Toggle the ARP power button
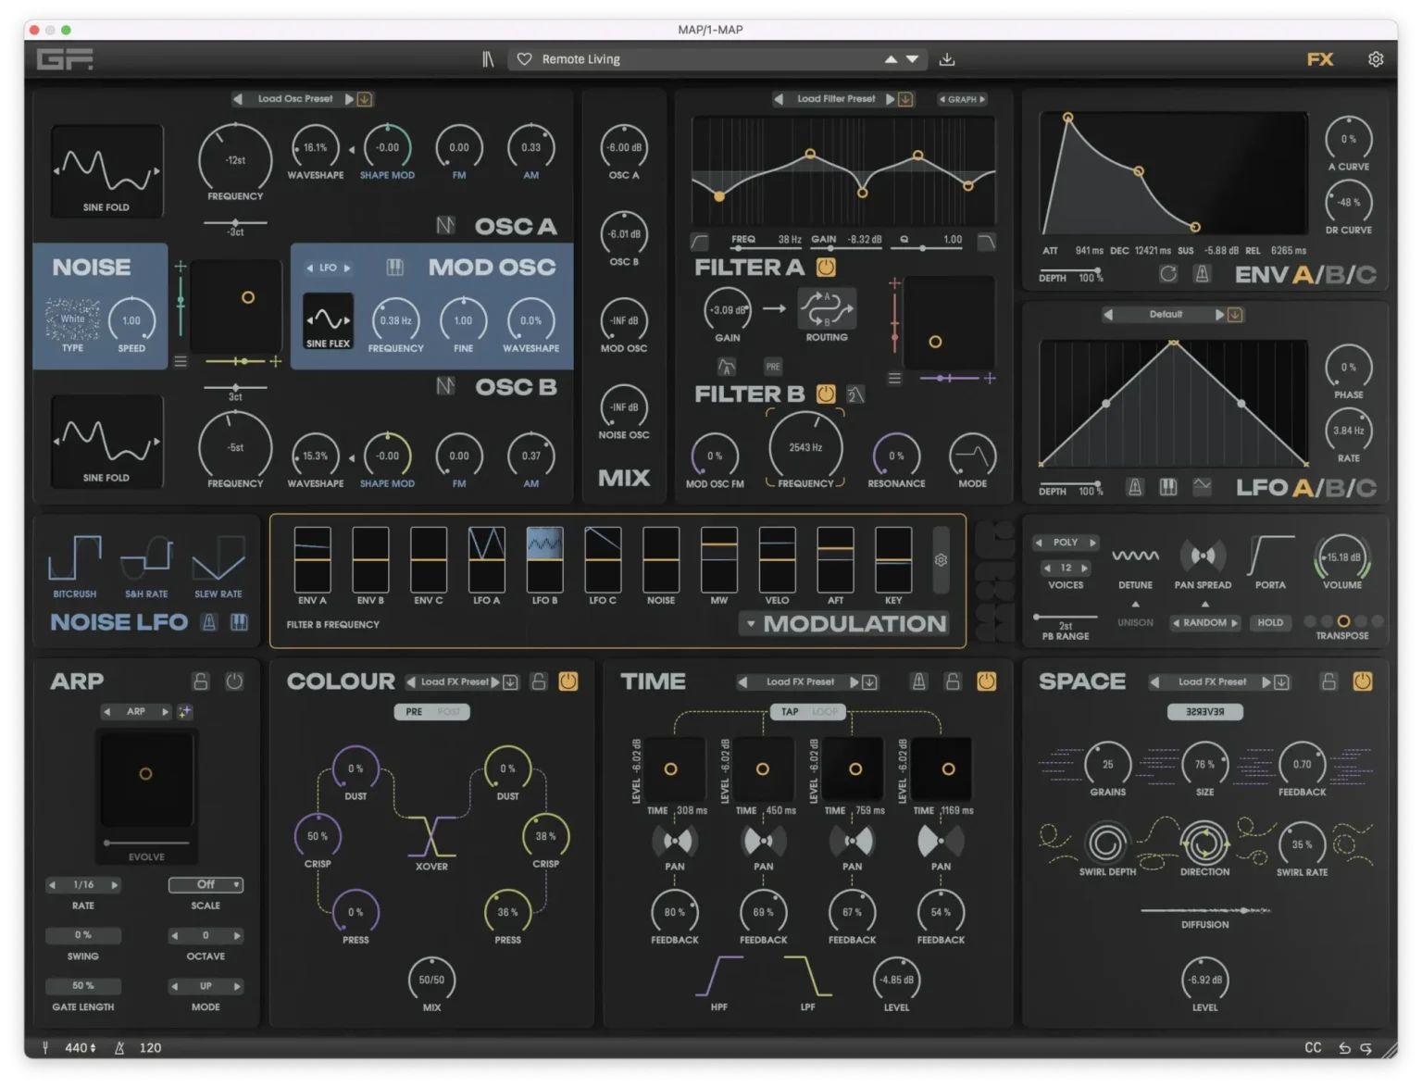This screenshot has height=1087, width=1422. 234,681
